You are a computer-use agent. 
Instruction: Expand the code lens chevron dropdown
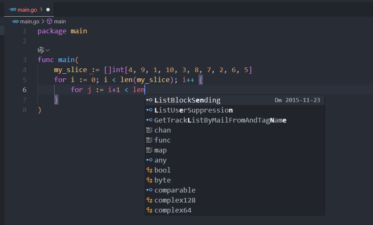48,50
